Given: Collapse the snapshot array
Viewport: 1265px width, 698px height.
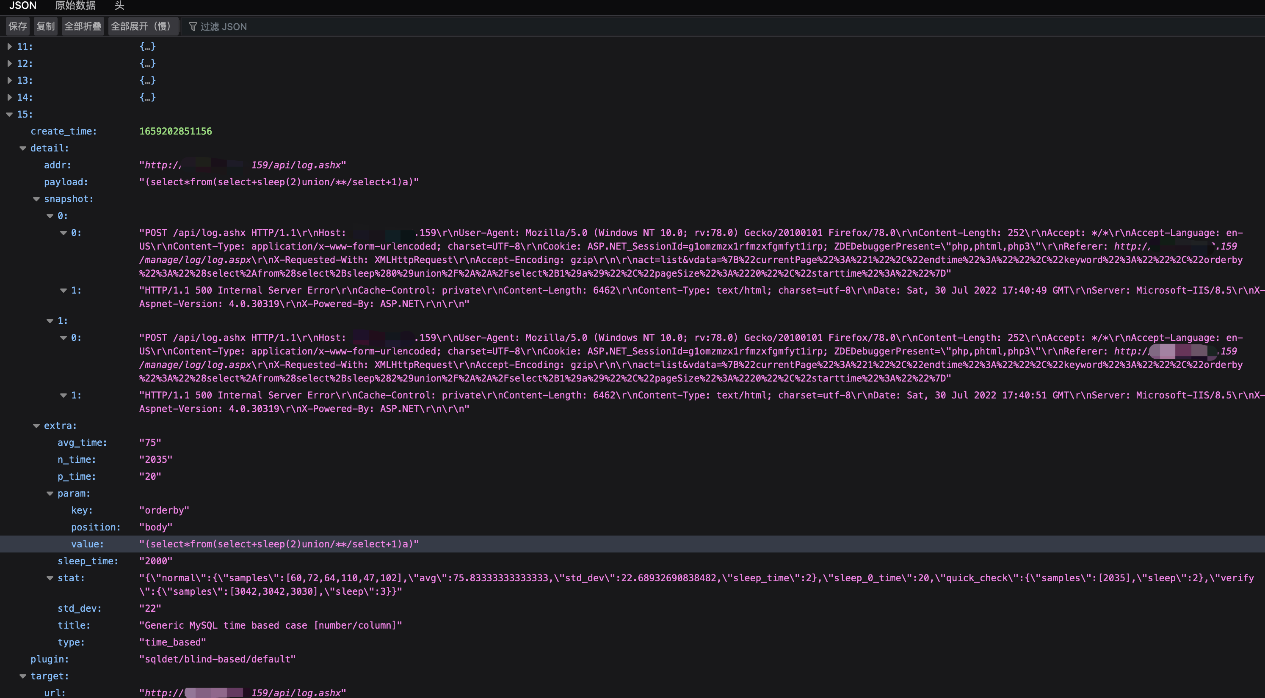Looking at the screenshot, I should [x=36, y=199].
